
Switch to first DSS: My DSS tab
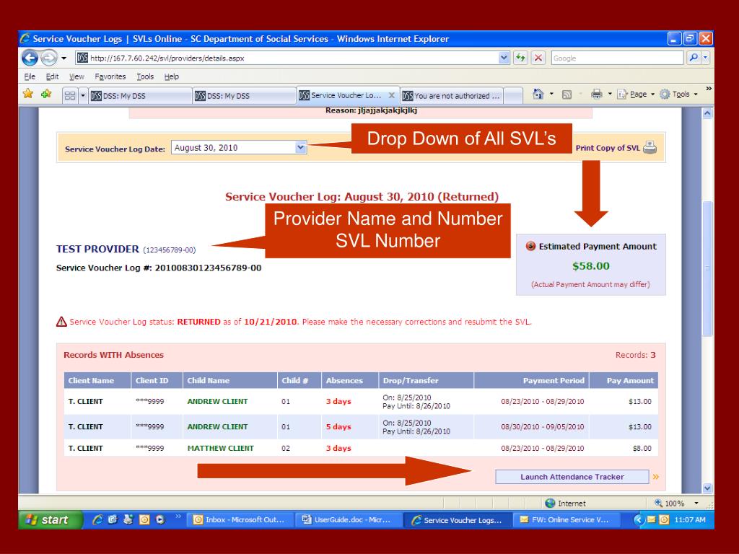140,96
